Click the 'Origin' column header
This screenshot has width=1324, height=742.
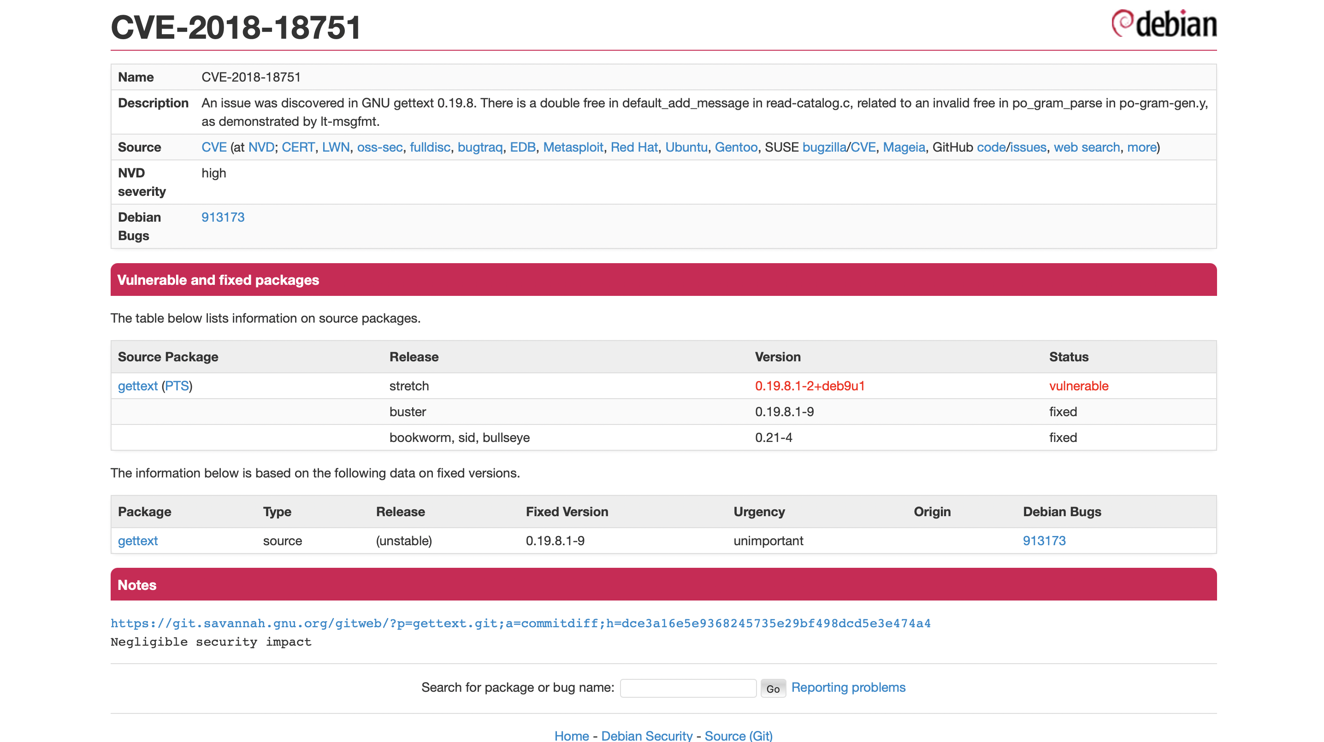coord(932,512)
